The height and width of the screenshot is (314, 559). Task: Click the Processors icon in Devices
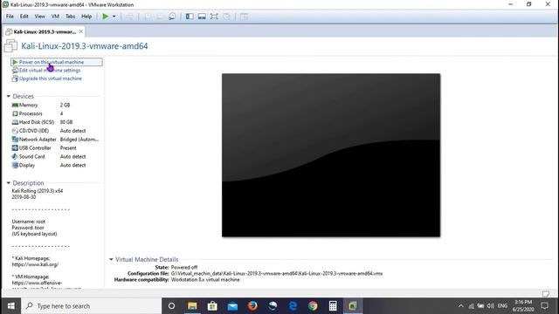[15, 113]
